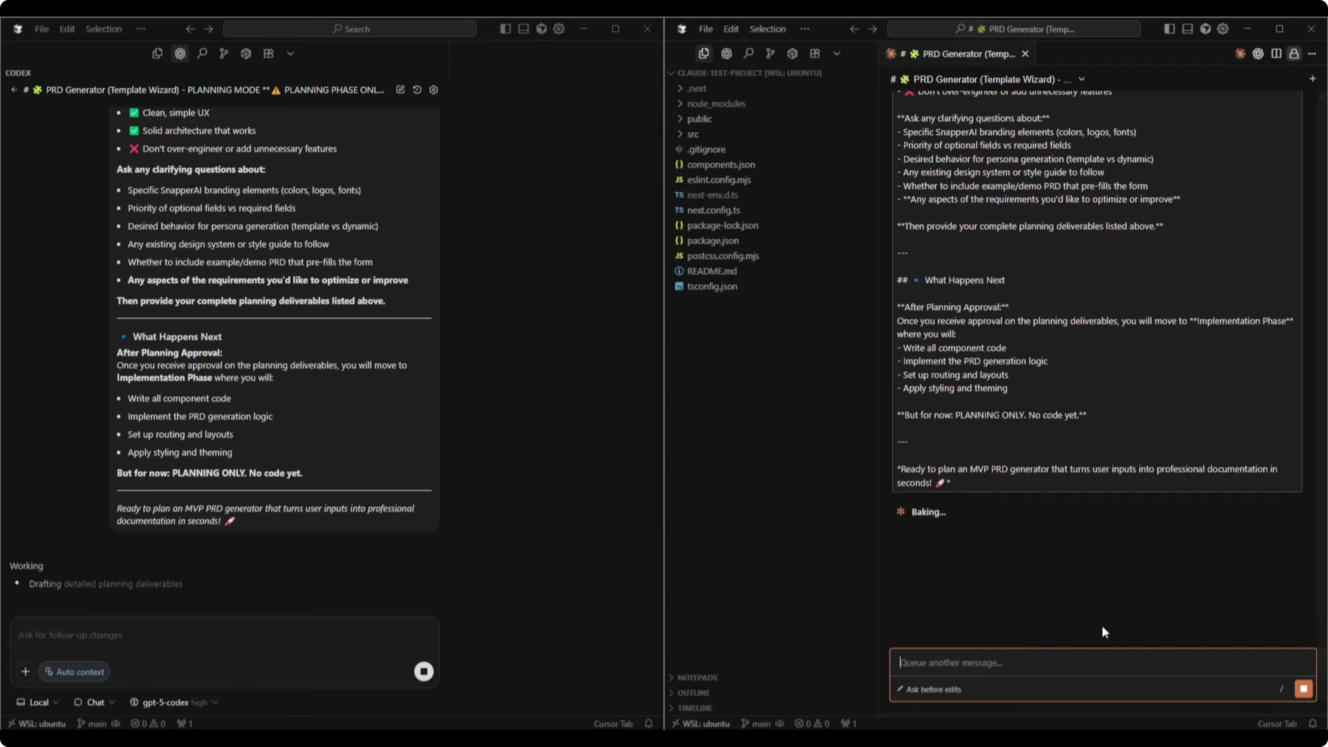Click the Codex new chat edit icon
Image resolution: width=1328 pixels, height=747 pixels.
400,90
